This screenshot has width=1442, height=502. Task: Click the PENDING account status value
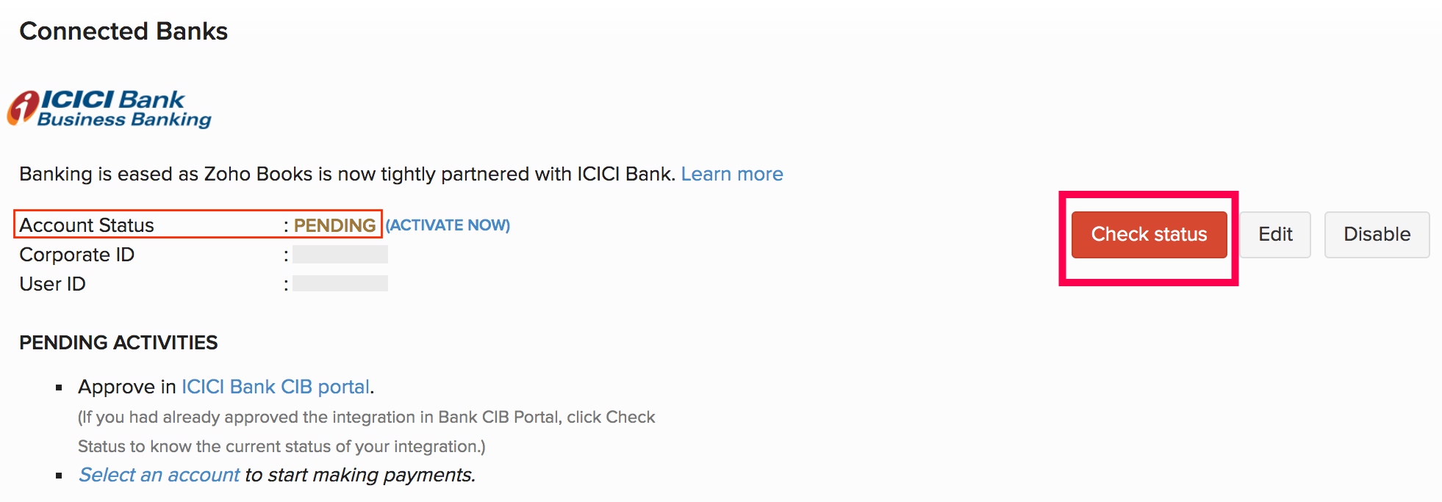334,225
